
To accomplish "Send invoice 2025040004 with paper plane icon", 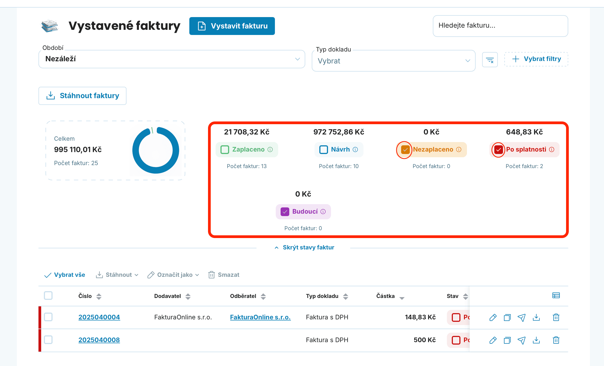I will pos(522,317).
